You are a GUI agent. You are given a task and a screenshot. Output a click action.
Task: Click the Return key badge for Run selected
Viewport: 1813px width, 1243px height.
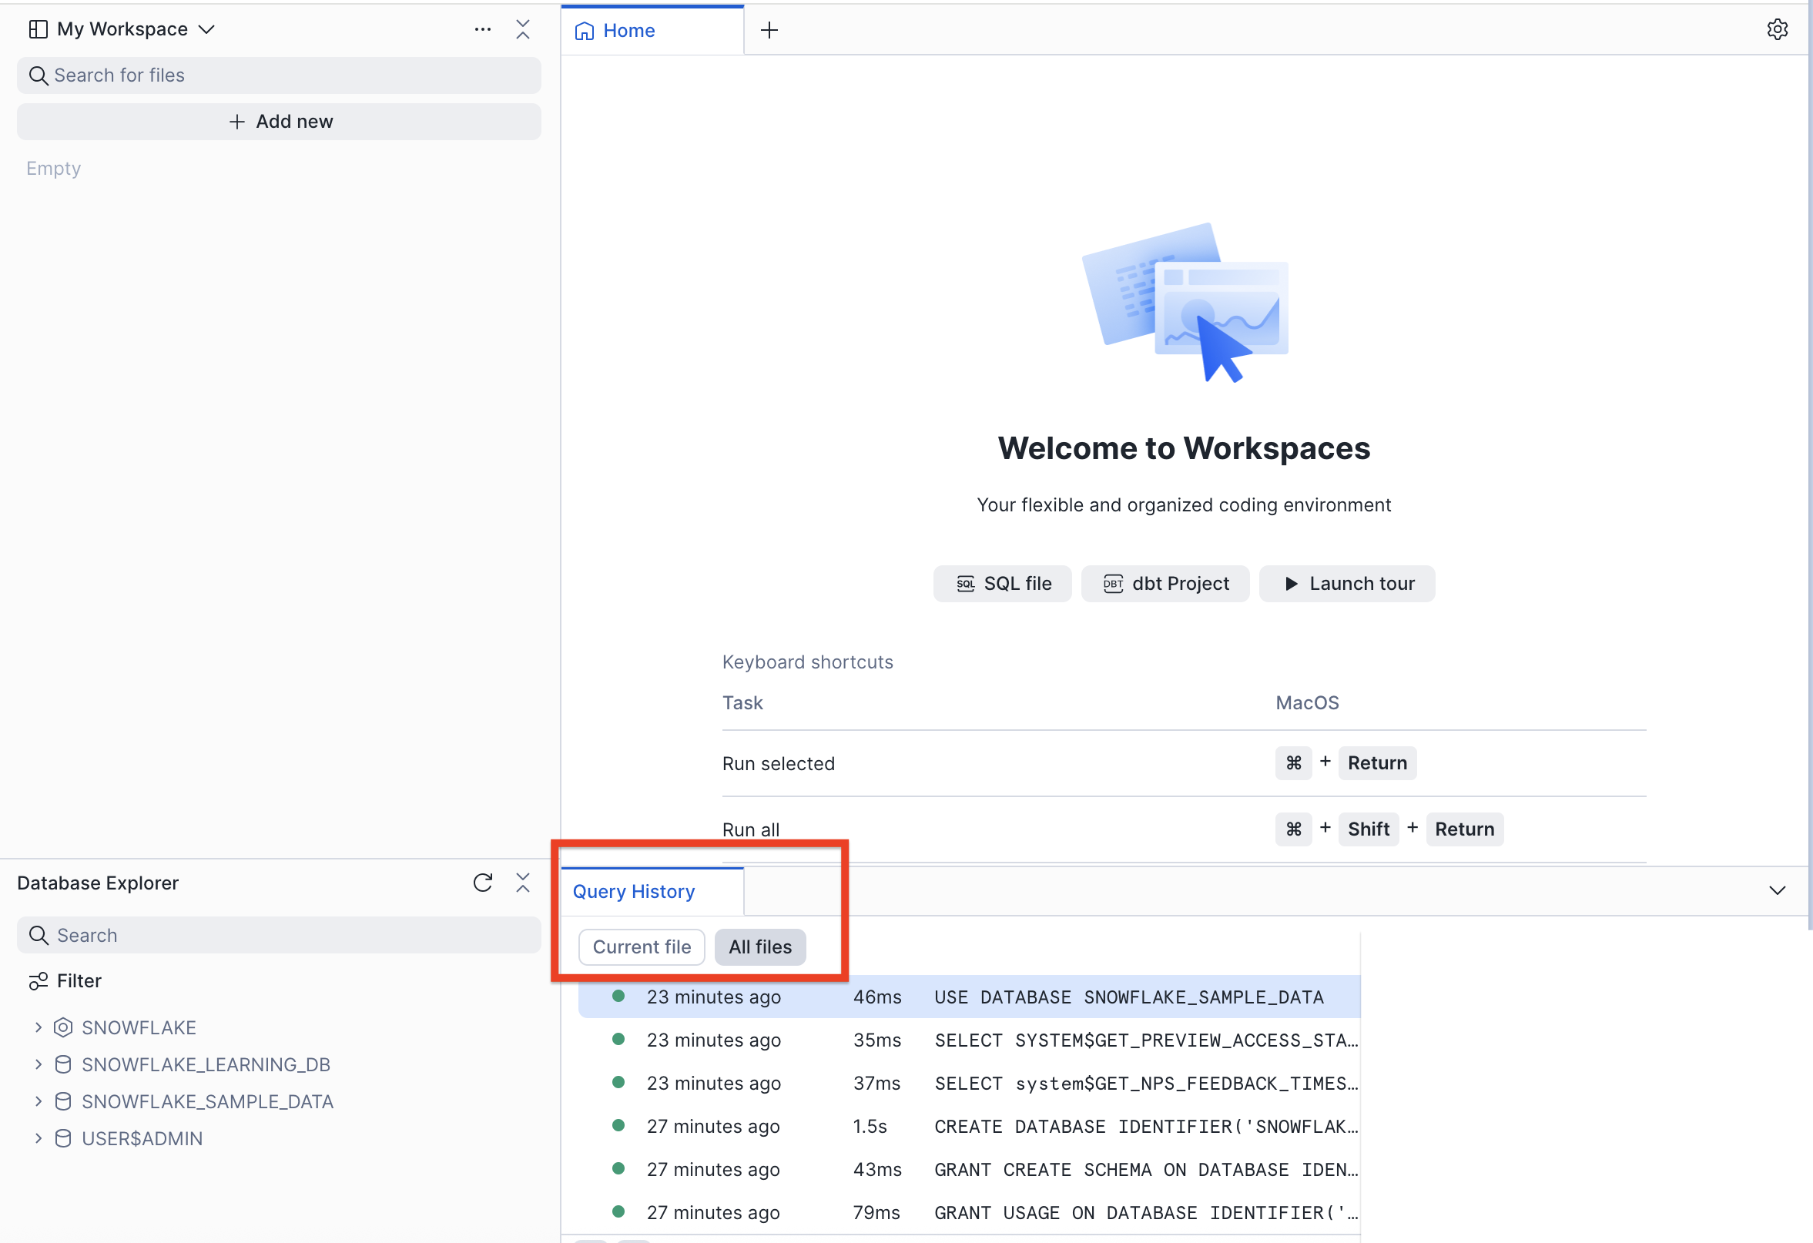tap(1377, 762)
